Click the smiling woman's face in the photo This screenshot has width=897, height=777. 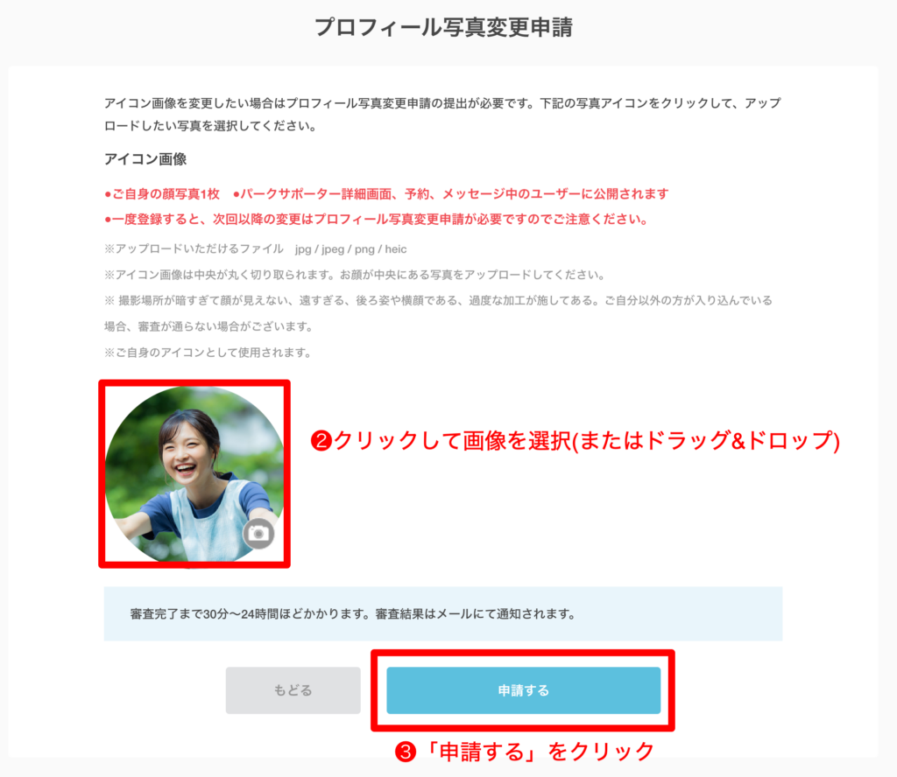pos(186,449)
